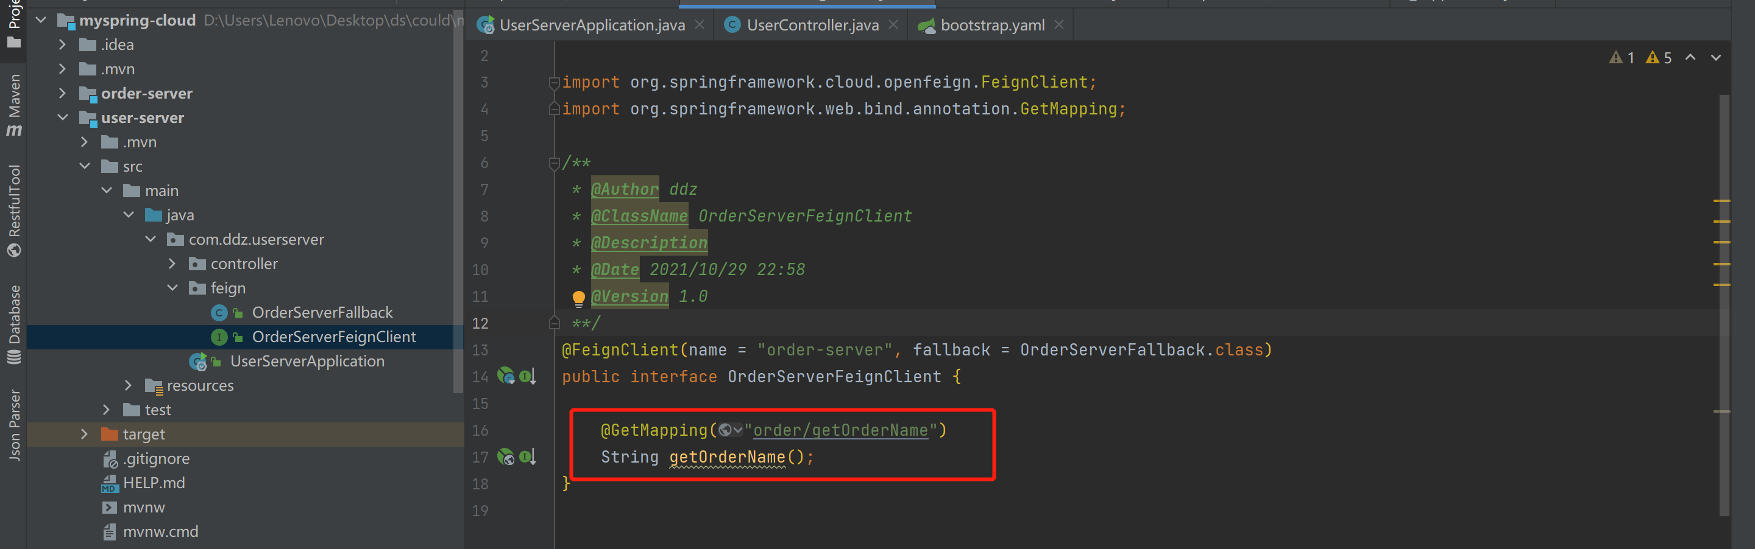Collapse the myspring-cloud project root
Image resolution: width=1755 pixels, height=549 pixels.
pos(41,21)
